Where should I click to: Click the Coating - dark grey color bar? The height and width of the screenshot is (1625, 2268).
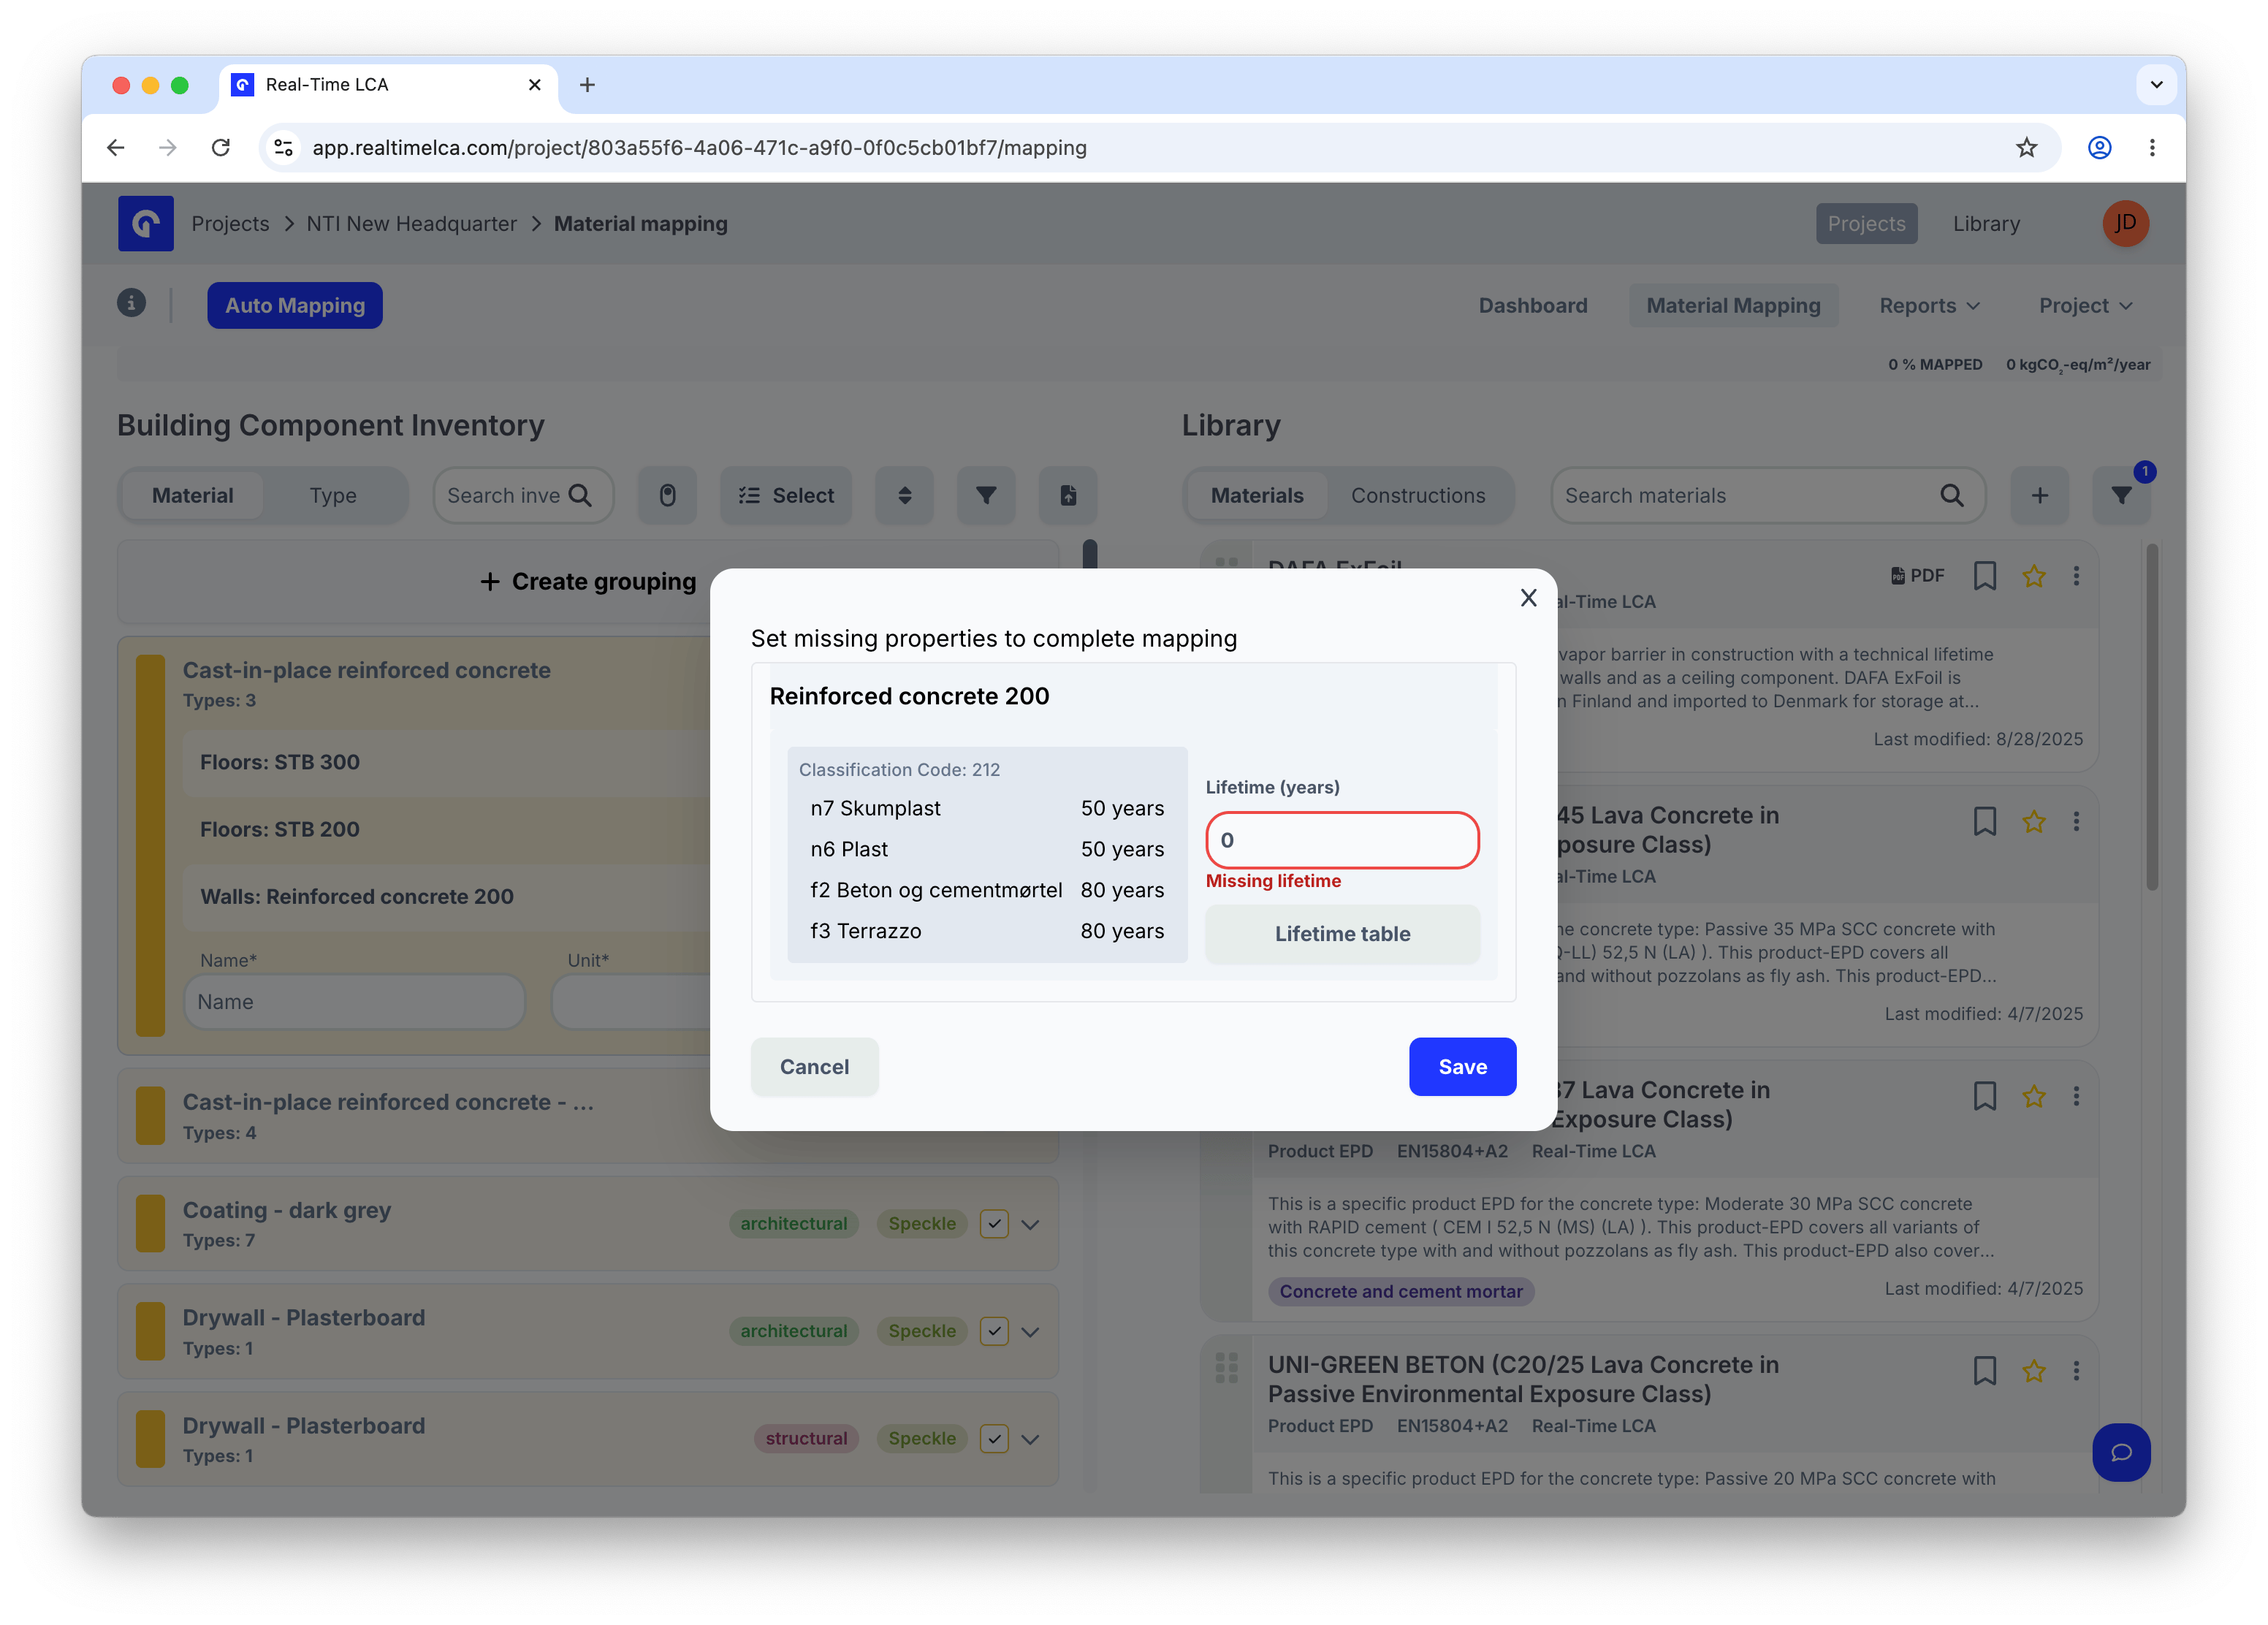pos(150,1224)
